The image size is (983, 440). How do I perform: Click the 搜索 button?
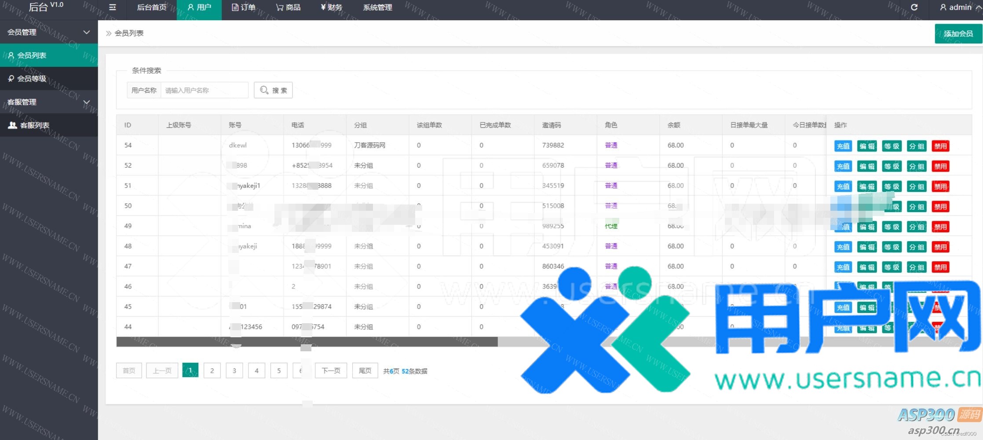pos(273,90)
